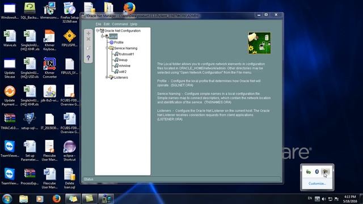Image resolution: width=363 pixels, height=204 pixels.
Task: Click the green icon in tray popup
Action: click(309, 172)
